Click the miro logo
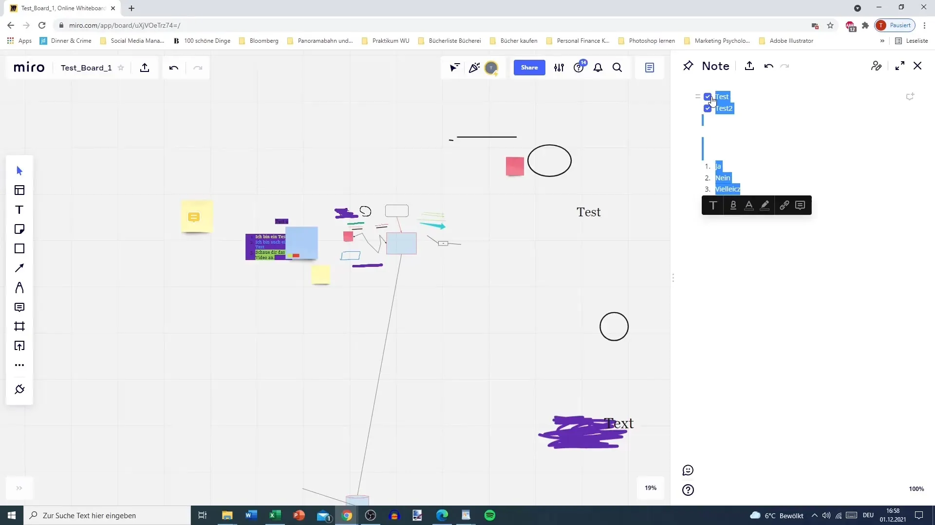Screen dimensions: 935x525 [29, 68]
